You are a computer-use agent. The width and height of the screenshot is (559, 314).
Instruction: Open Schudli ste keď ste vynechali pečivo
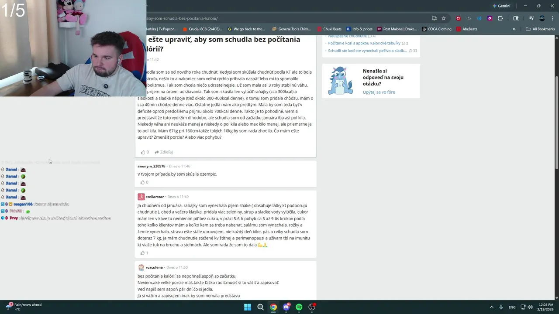(x=367, y=51)
